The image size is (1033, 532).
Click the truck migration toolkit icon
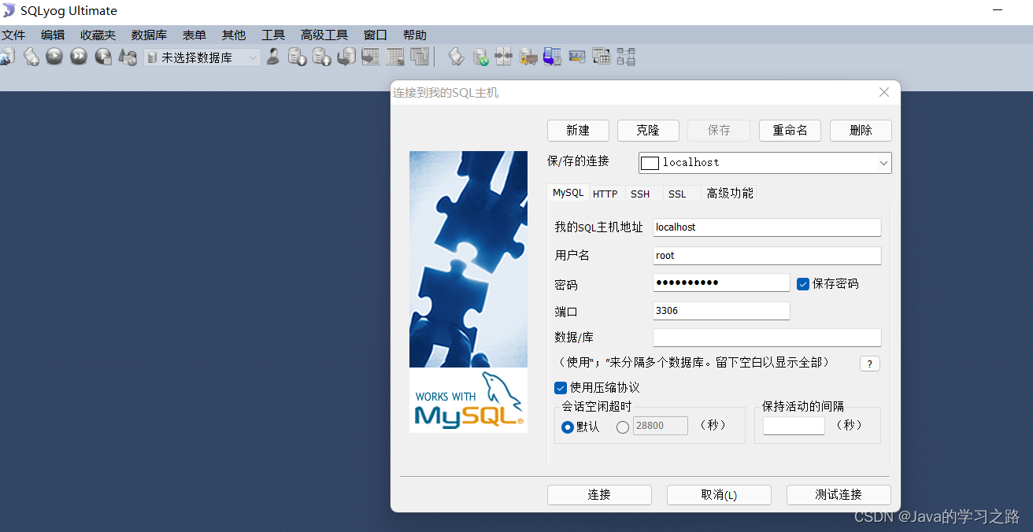[x=528, y=57]
